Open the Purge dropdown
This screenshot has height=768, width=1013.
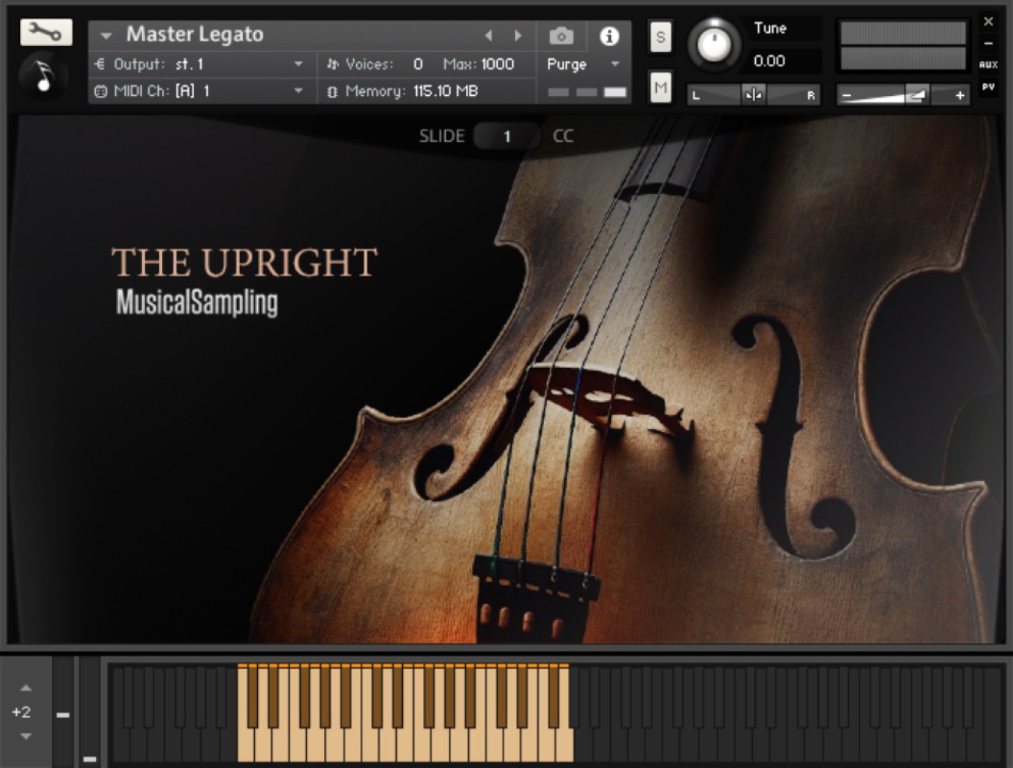click(615, 65)
